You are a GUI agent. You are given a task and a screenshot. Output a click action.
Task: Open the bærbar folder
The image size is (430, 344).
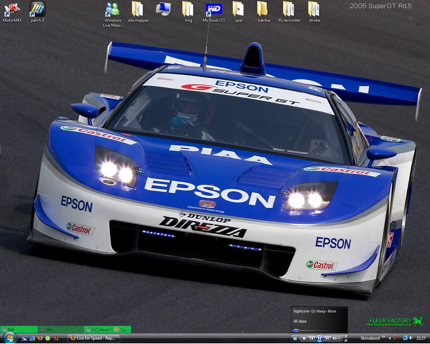(264, 12)
